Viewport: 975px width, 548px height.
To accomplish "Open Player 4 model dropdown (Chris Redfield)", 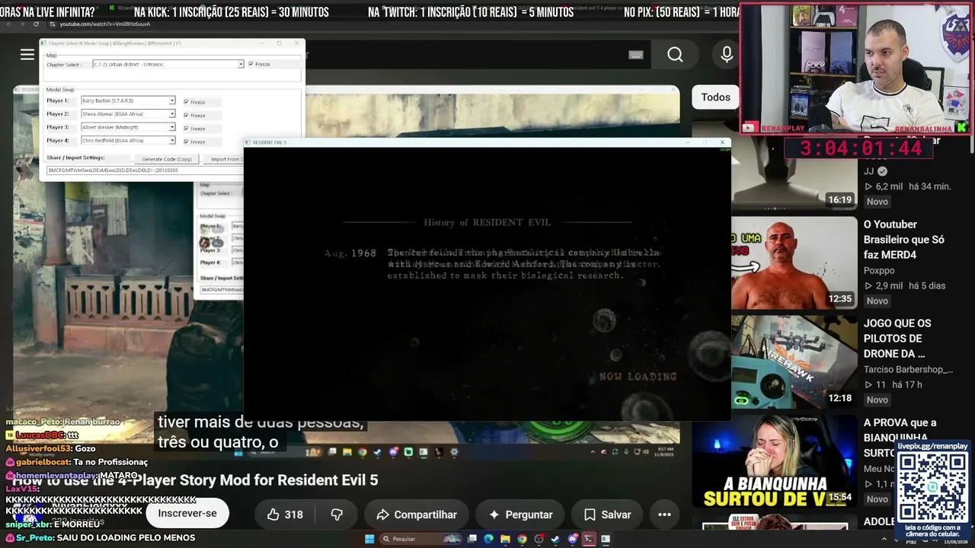I will point(172,140).
